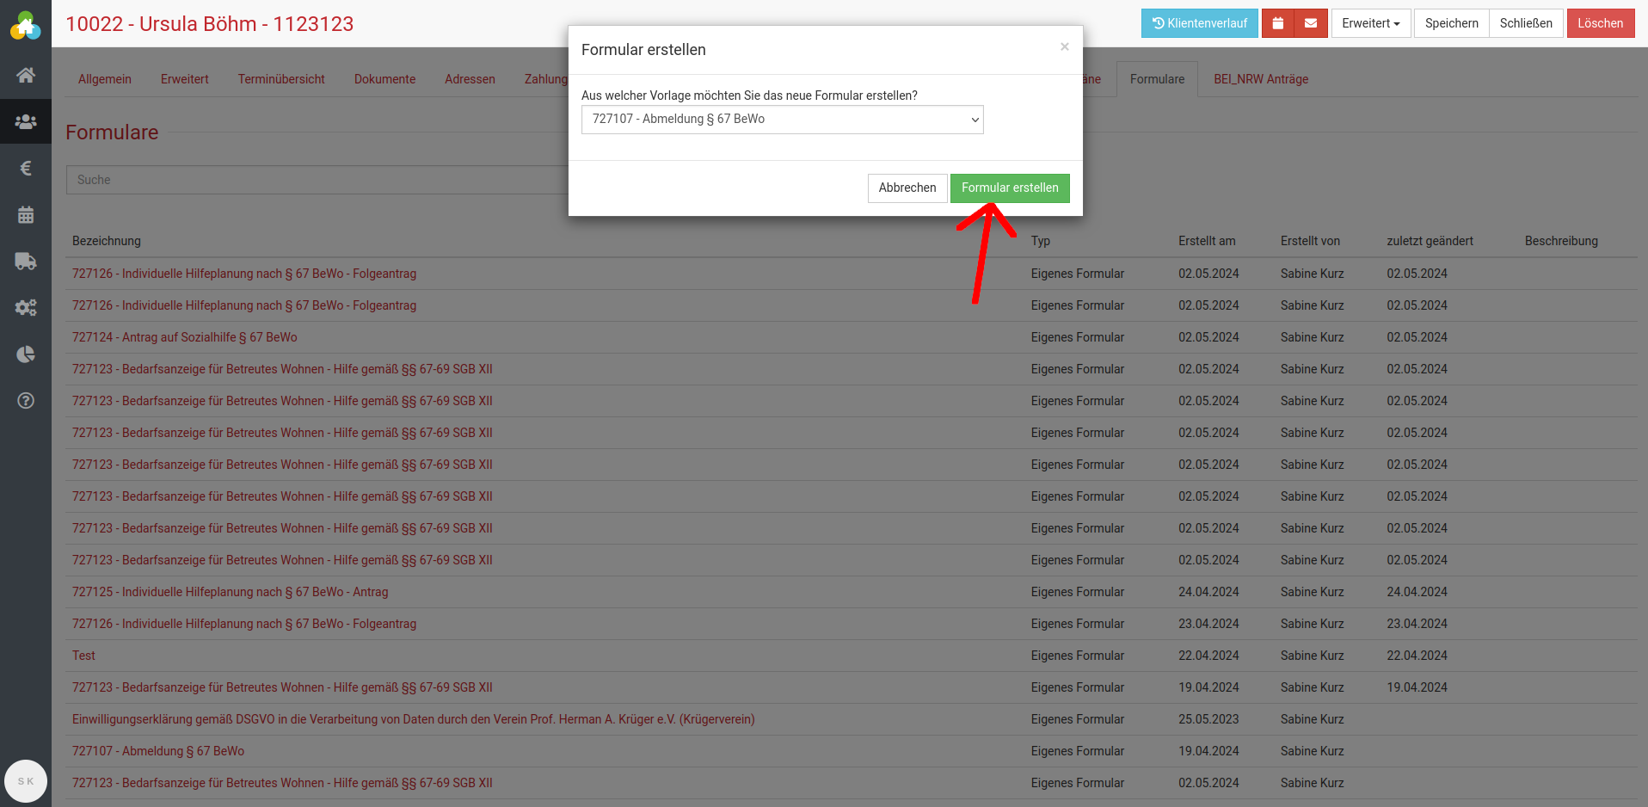1648x807 pixels.
Task: Open the template selection dropdown
Action: [x=782, y=120]
